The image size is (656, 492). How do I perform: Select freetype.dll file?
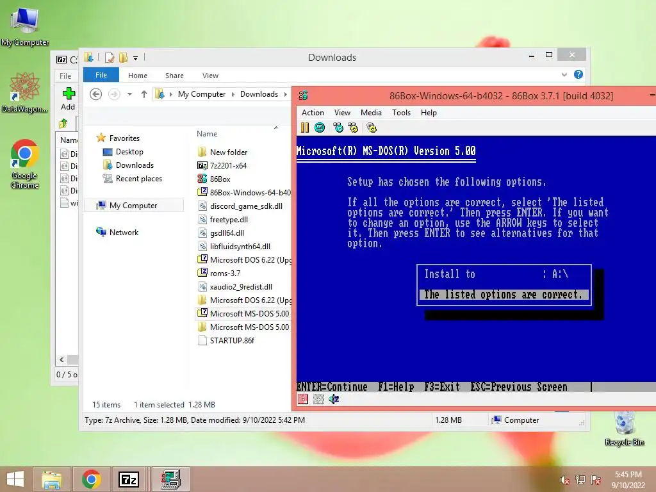229,220
